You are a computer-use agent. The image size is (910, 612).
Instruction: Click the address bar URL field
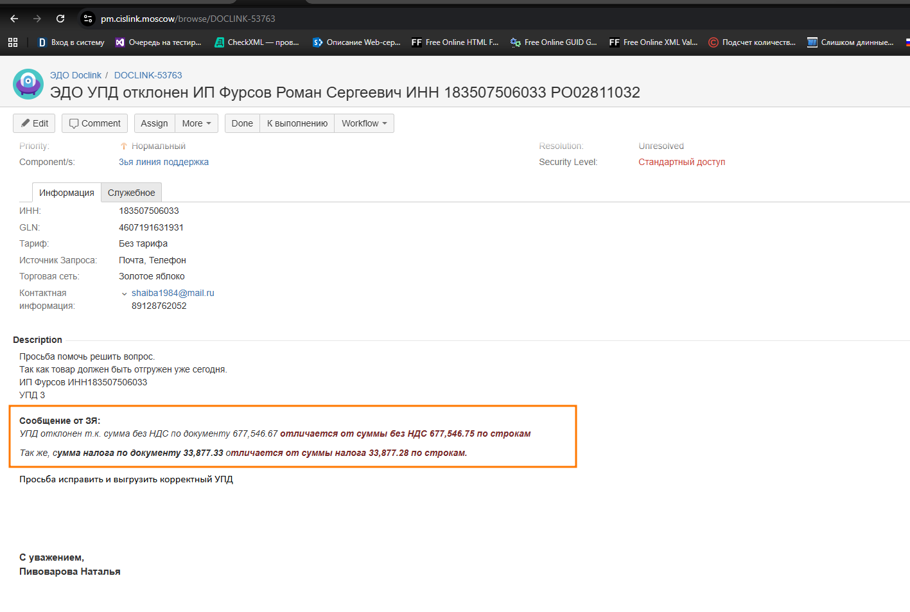pyautogui.click(x=188, y=19)
